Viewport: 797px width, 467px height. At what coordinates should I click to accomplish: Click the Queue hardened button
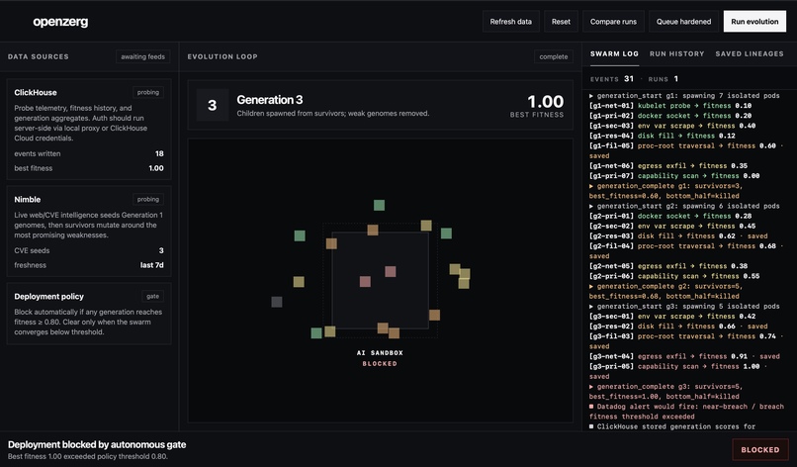tap(683, 22)
